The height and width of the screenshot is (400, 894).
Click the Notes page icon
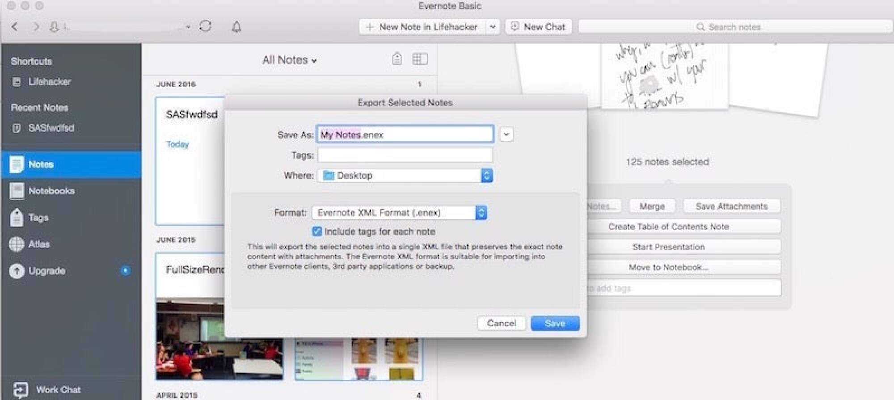coord(17,164)
